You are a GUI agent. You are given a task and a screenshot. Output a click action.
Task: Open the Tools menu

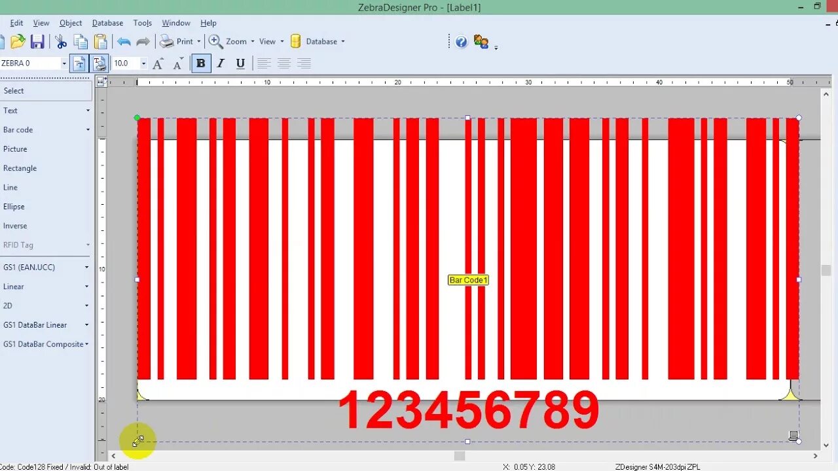point(143,23)
